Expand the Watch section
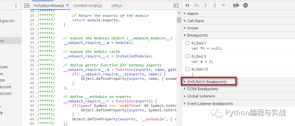295x126 pixels. click(x=238, y=13)
